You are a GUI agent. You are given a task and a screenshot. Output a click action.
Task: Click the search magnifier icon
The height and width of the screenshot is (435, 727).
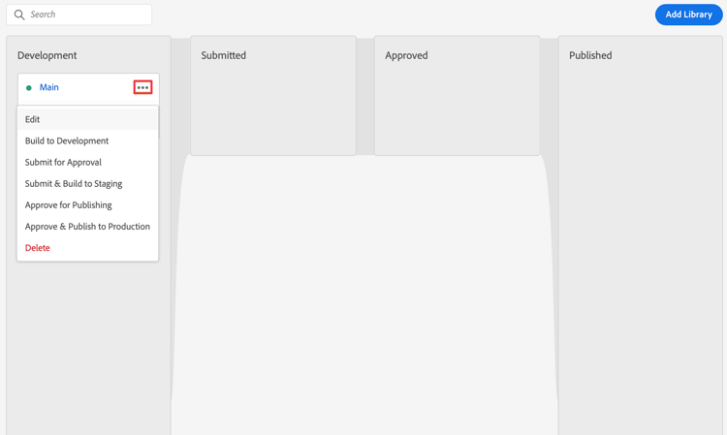click(19, 15)
